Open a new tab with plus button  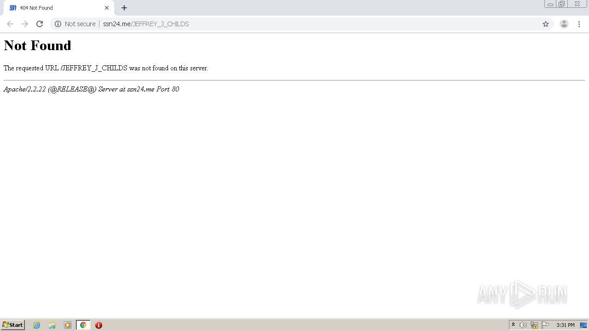coord(124,8)
